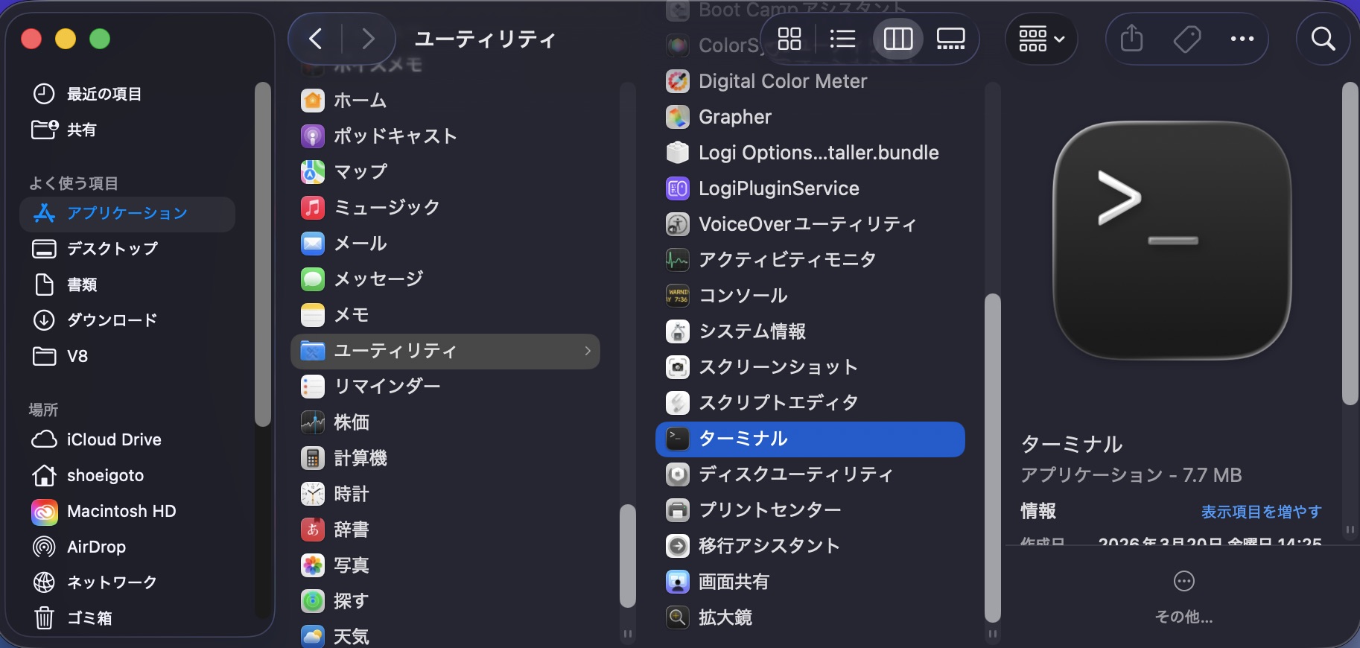Click the Share toolbar icon
1360x648 pixels.
(x=1131, y=39)
